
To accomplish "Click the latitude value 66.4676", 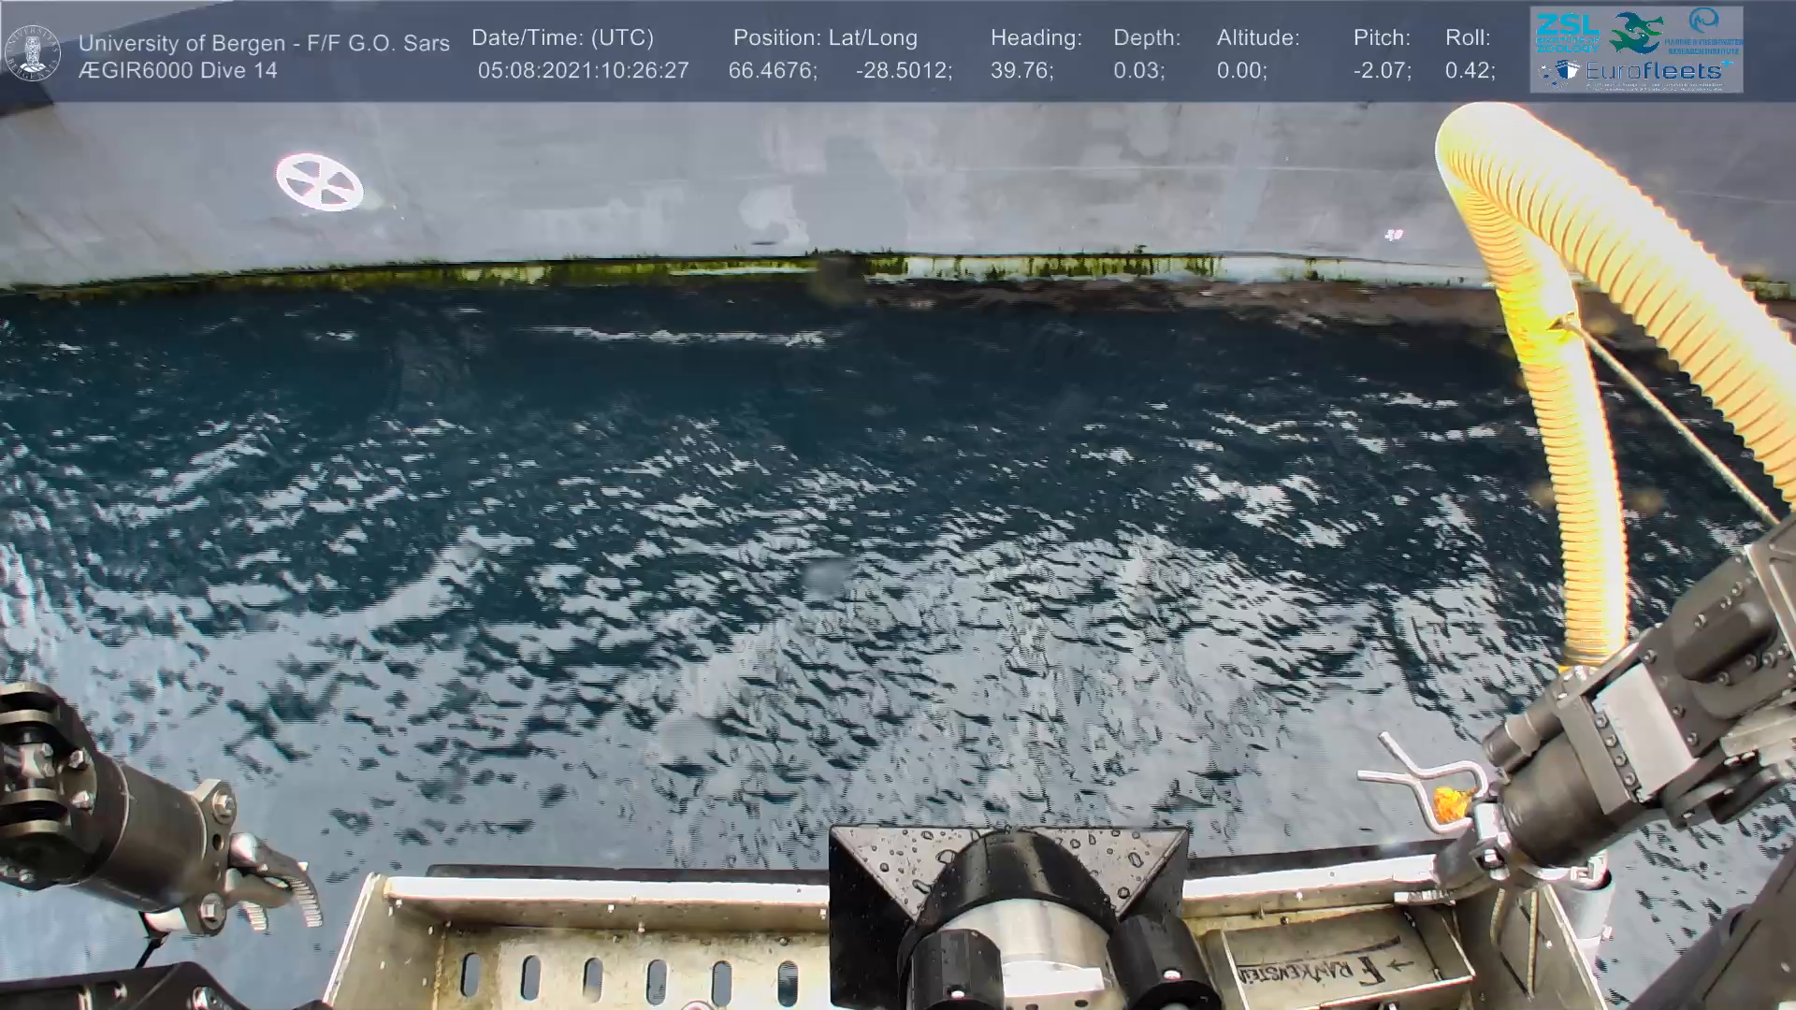I will (772, 71).
